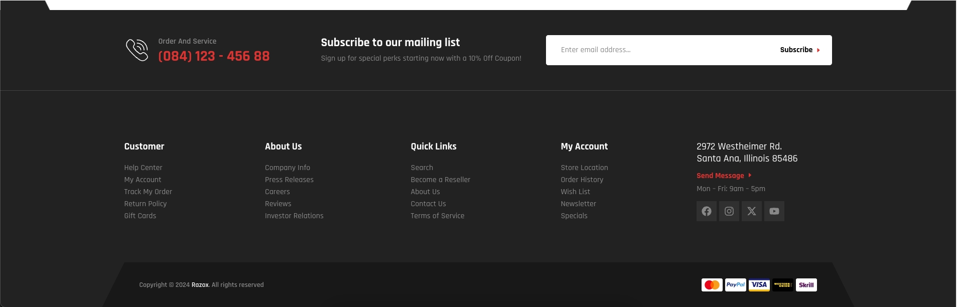
Task: Select Become a Reseller link
Action: [440, 180]
